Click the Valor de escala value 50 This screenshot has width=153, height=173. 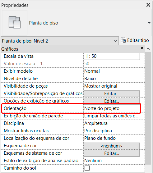pos(87,64)
